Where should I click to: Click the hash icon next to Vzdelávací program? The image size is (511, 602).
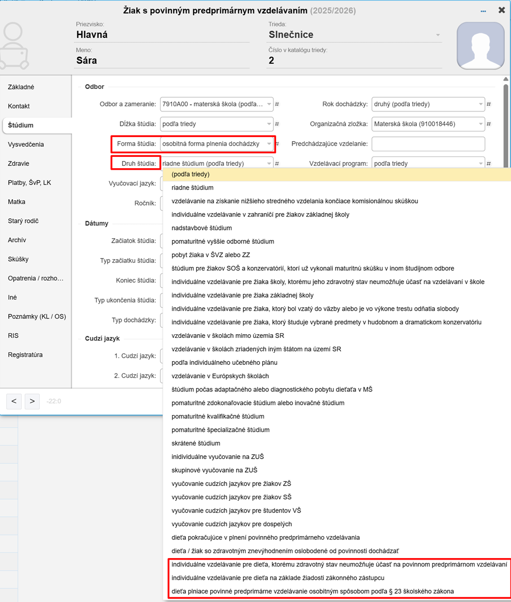pyautogui.click(x=489, y=164)
